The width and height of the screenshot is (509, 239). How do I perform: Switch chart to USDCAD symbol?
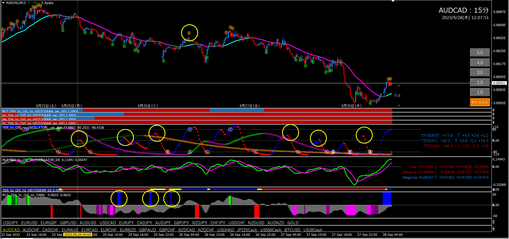point(108,223)
